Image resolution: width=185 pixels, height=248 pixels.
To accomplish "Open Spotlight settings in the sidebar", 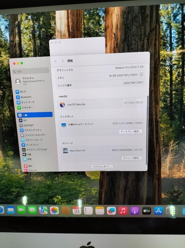I will click(27, 125).
